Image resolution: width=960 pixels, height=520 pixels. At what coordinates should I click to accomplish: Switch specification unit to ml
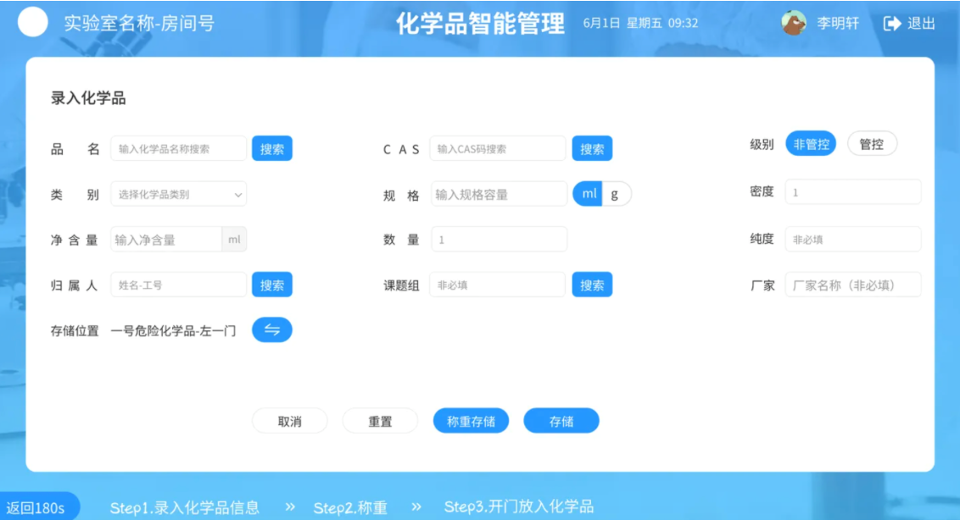click(x=588, y=194)
